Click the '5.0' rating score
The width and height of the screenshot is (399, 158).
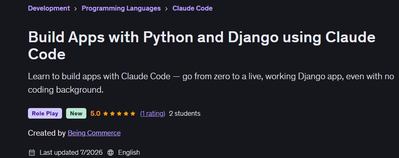click(95, 113)
